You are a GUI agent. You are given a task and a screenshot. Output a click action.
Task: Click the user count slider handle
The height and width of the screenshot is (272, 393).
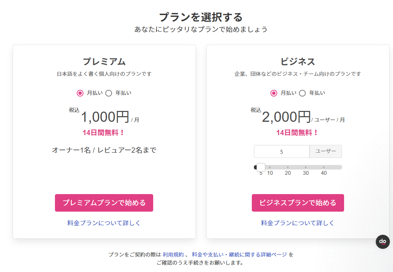(x=261, y=167)
